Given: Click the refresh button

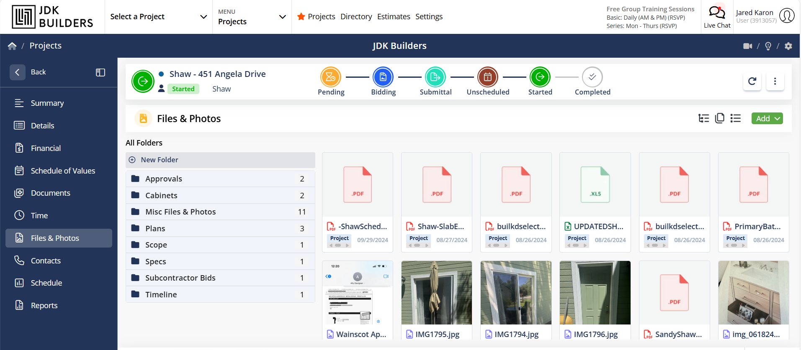Looking at the screenshot, I should click(x=752, y=81).
